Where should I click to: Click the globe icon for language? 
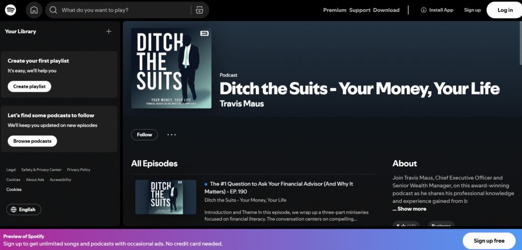pyautogui.click(x=13, y=210)
